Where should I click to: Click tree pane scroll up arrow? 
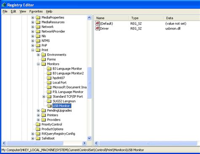pos(89,18)
